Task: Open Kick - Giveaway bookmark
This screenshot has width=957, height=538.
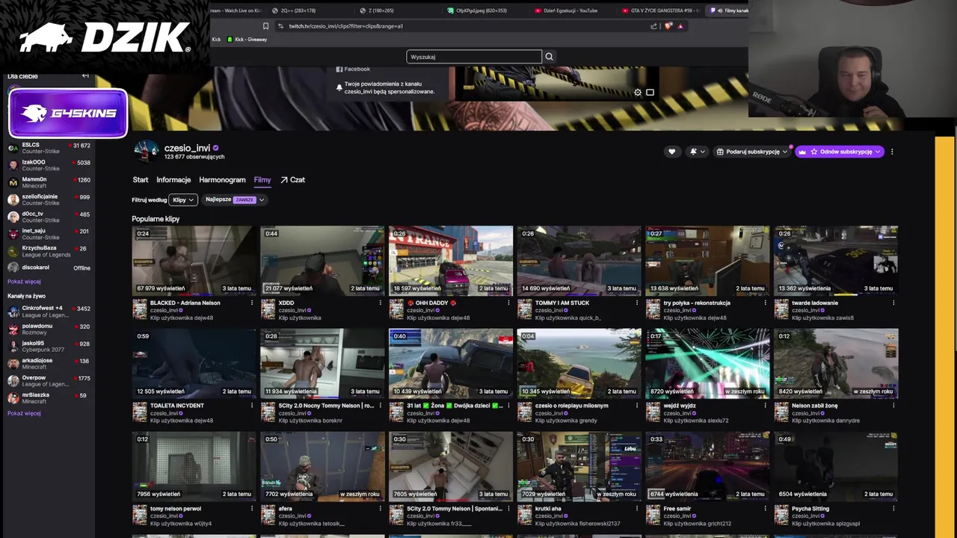Action: pyautogui.click(x=247, y=40)
